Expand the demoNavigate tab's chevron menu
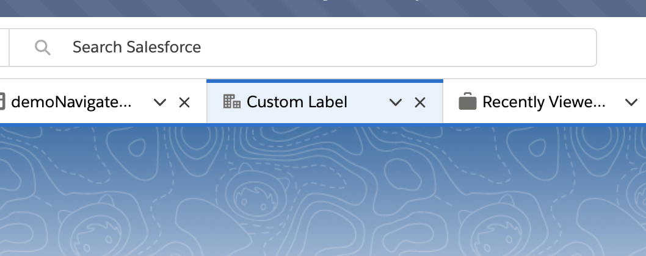646x256 pixels. [x=160, y=102]
